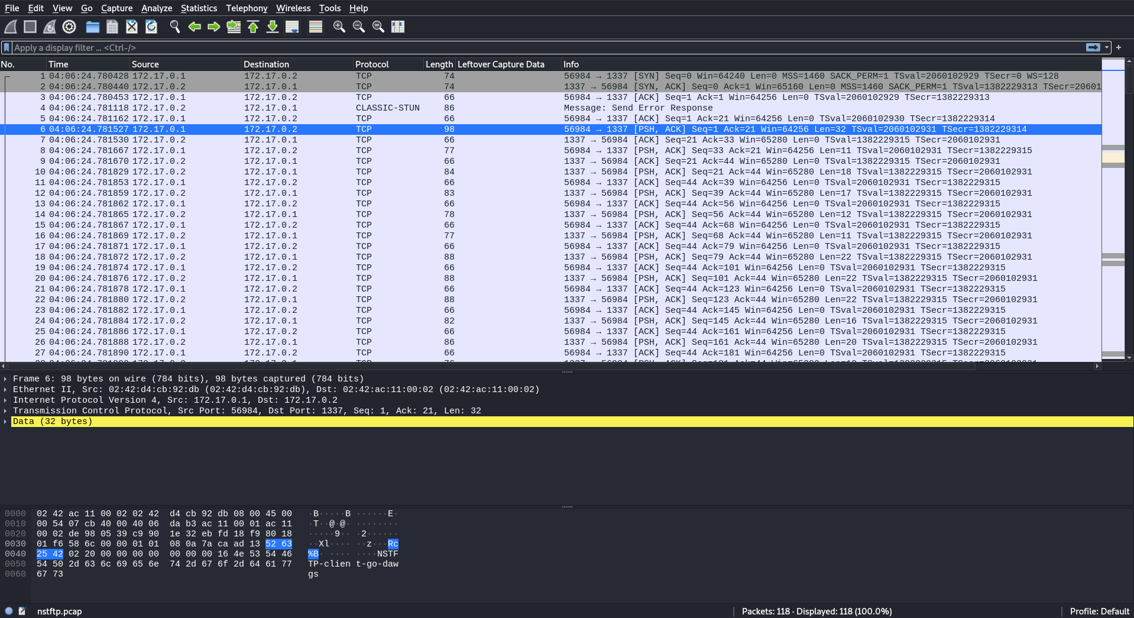Expand the Ethernet II tree node
1134x618 pixels.
(x=5, y=390)
